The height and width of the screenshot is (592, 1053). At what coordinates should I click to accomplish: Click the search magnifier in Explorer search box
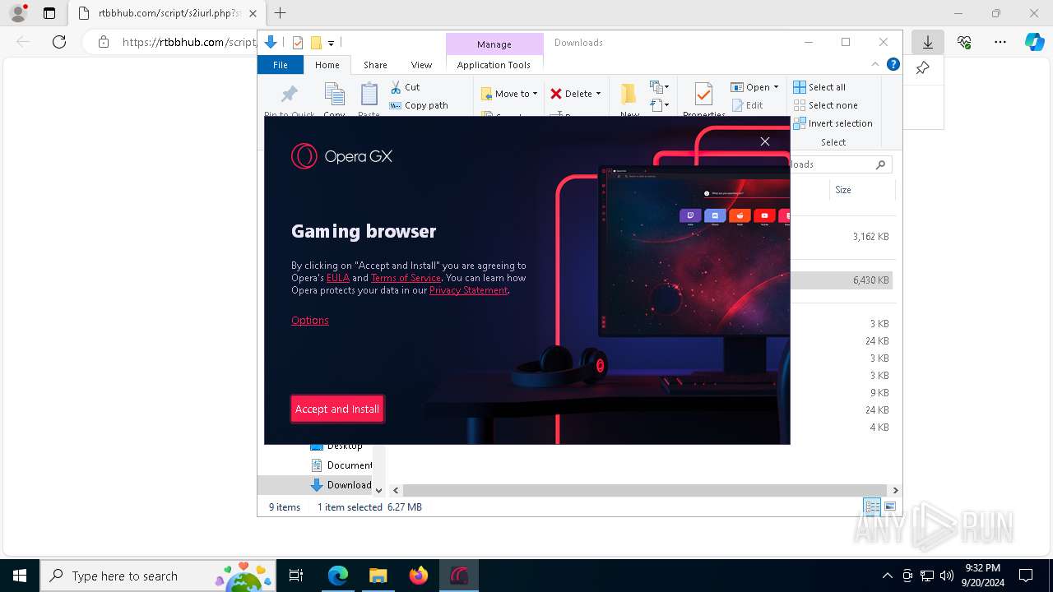click(880, 164)
